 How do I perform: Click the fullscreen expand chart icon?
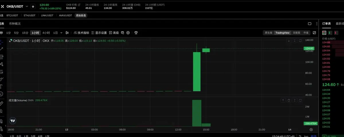click(x=314, y=33)
